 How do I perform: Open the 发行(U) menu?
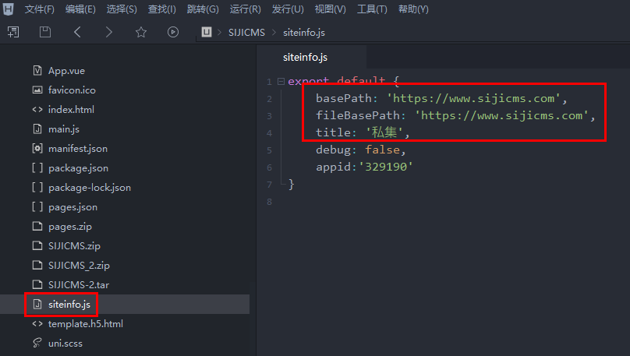coord(287,9)
